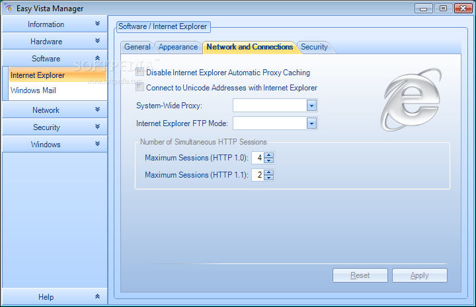This screenshot has width=476, height=307.
Task: Toggle the Help panel at sidebar bottom
Action: pos(55,296)
